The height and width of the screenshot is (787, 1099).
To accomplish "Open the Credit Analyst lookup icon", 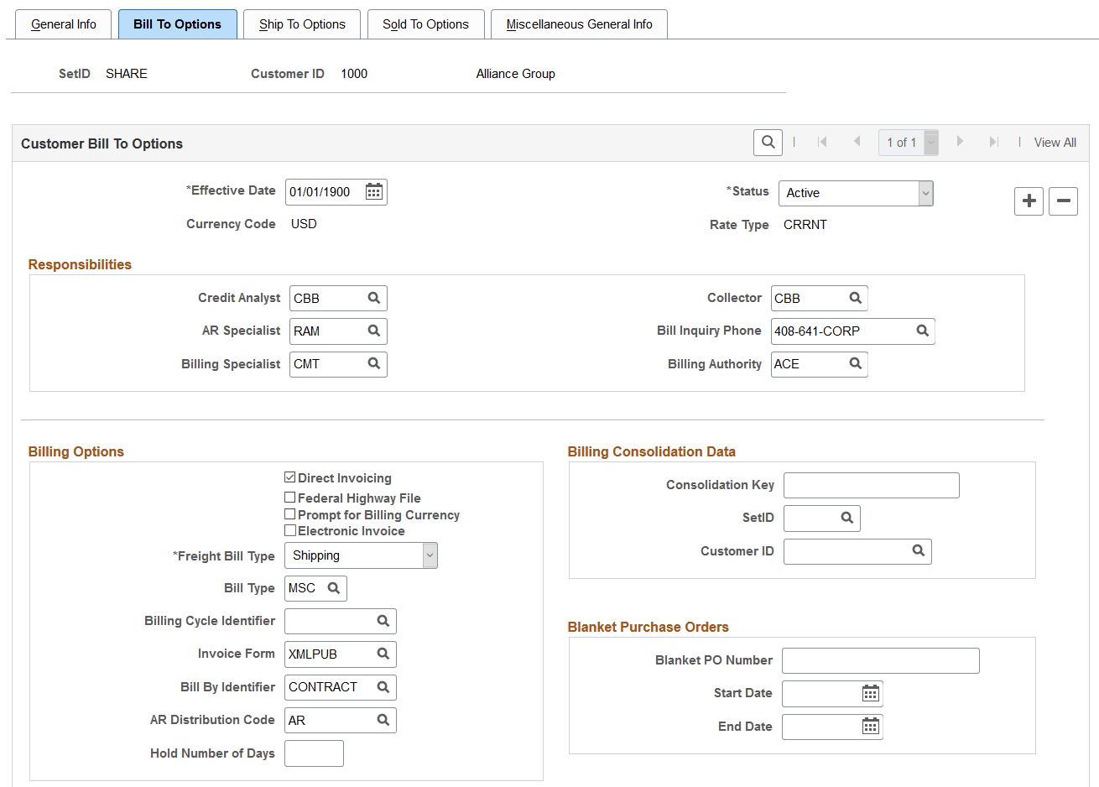I will pos(372,298).
